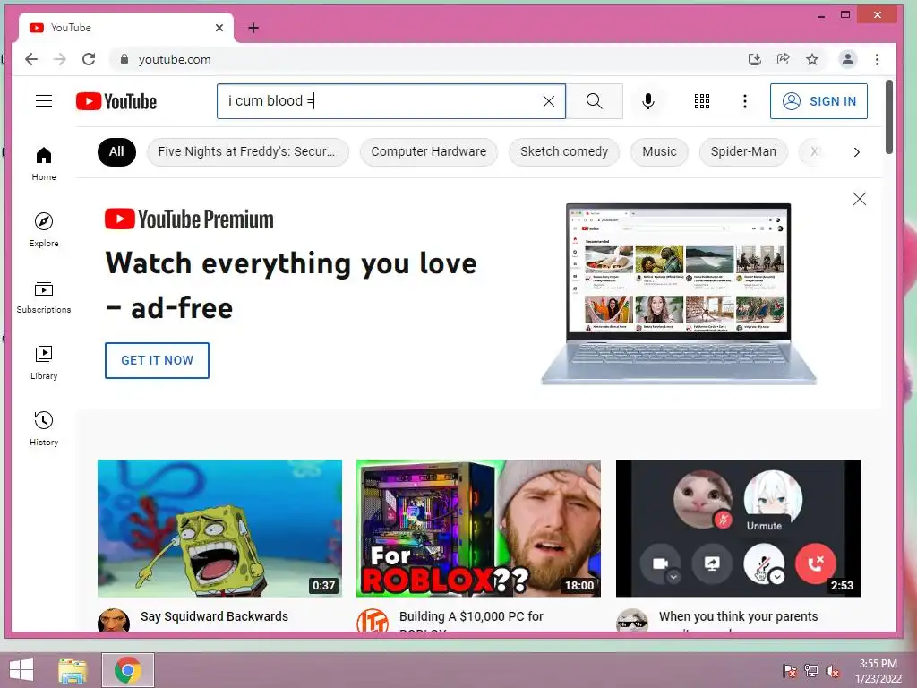Open the LTT channel avatar
Image resolution: width=917 pixels, height=688 pixels.
pos(373,620)
